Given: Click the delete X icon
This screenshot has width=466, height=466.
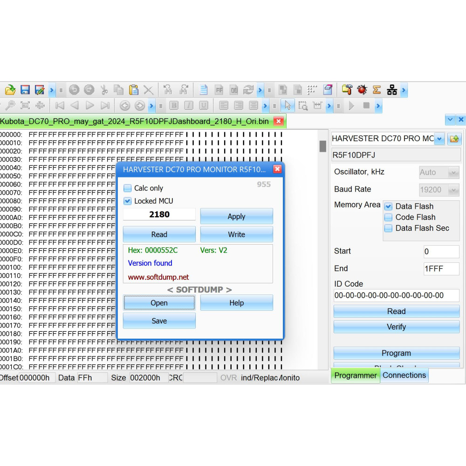Looking at the screenshot, I should point(148,90).
